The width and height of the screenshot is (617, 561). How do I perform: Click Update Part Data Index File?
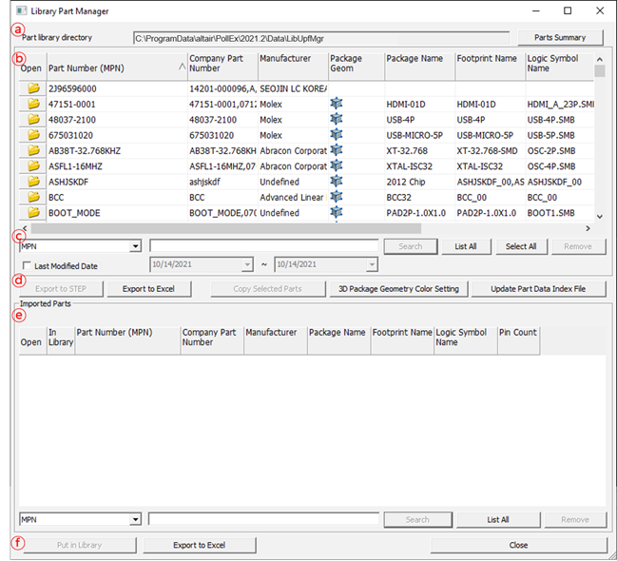(539, 289)
